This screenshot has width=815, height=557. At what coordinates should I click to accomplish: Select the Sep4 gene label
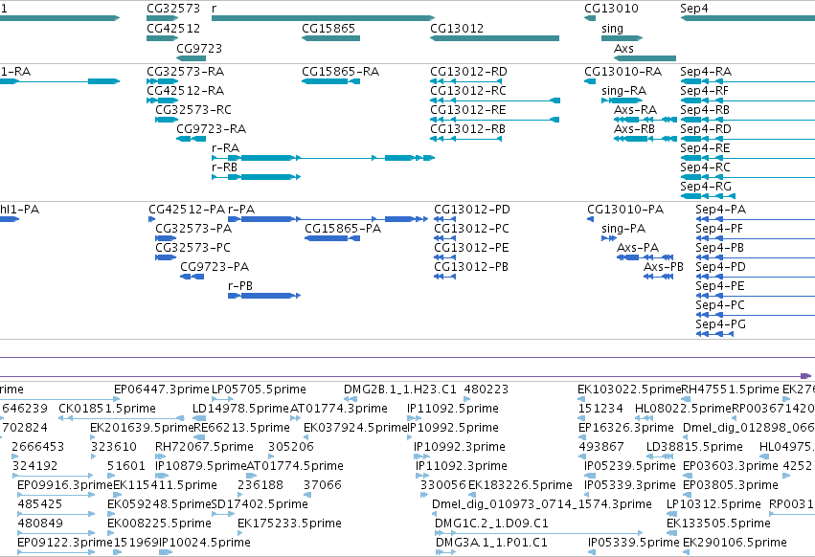tap(694, 9)
